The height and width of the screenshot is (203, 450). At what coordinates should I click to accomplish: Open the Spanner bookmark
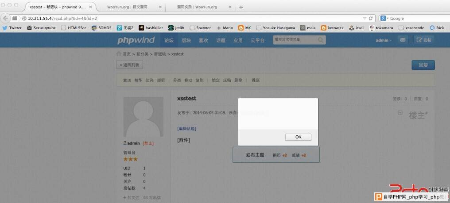pos(200,28)
